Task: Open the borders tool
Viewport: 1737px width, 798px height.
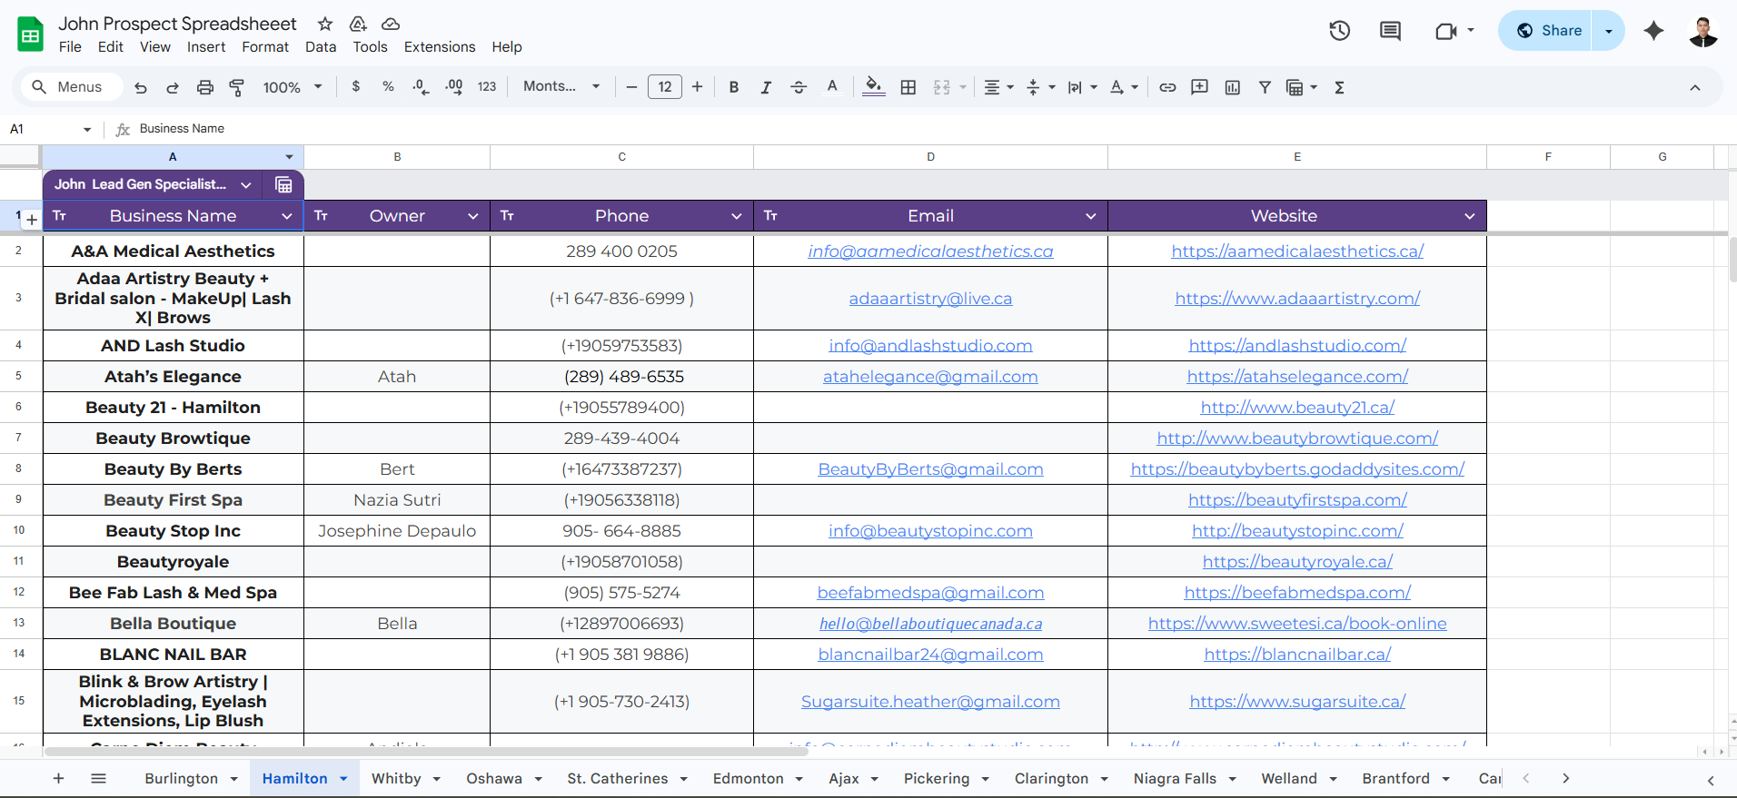Action: tap(908, 87)
